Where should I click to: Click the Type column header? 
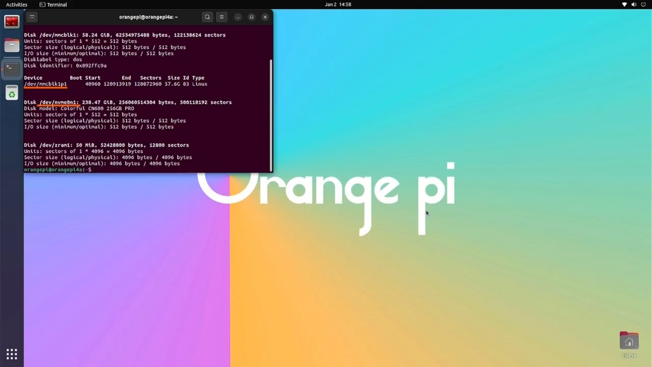(x=198, y=78)
